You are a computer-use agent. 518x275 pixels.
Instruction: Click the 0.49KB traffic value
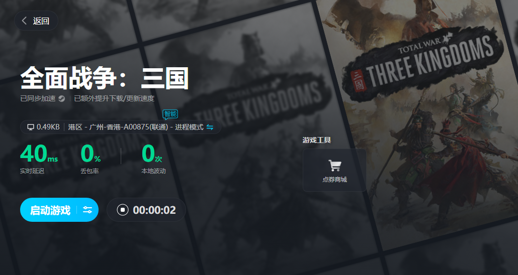coord(48,127)
